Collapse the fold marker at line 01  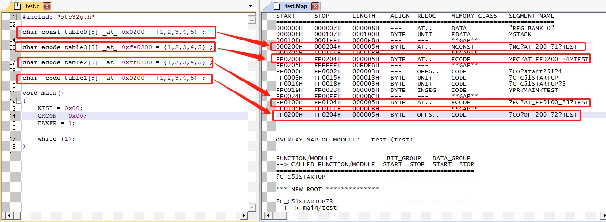[x=18, y=17]
